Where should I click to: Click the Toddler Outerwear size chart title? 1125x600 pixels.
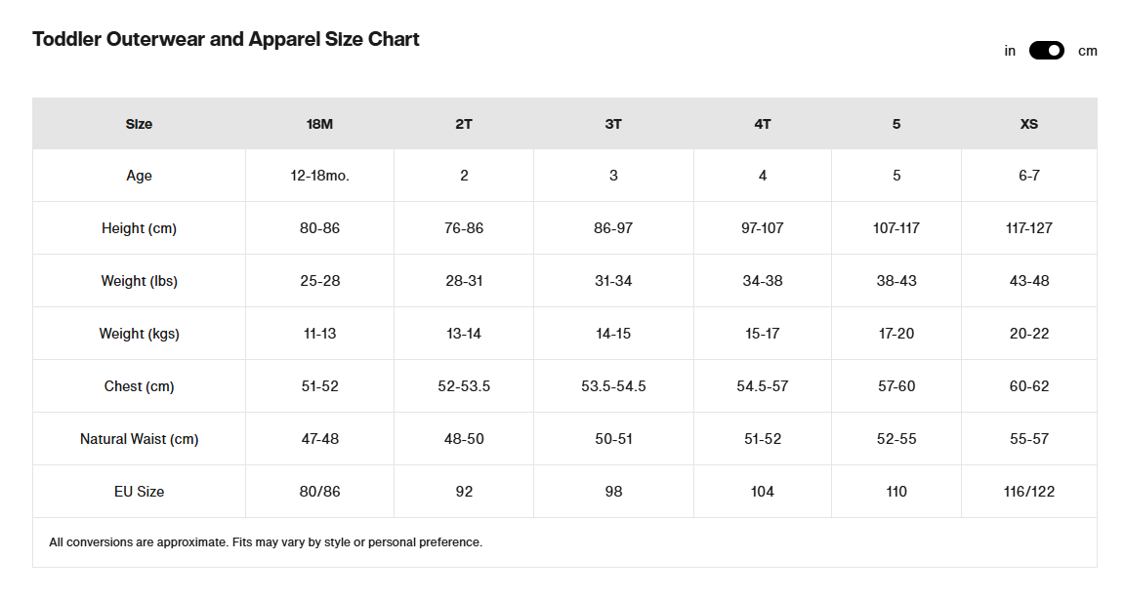click(226, 40)
